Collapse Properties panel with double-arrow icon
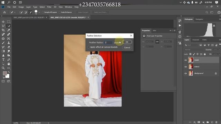 pyautogui.click(x=170, y=31)
